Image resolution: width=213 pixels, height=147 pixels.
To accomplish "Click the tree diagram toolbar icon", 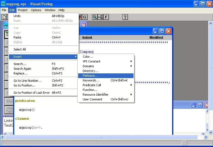I will click(x=100, y=17).
